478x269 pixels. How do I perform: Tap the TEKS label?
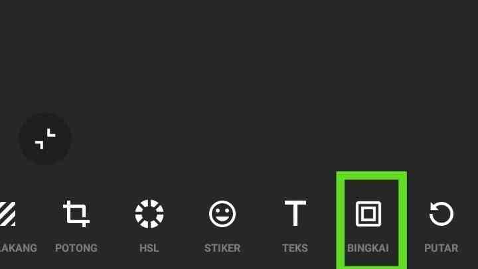295,248
